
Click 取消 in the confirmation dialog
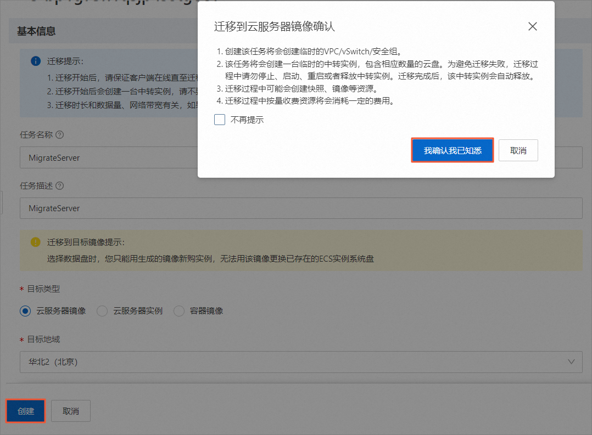[x=518, y=150]
